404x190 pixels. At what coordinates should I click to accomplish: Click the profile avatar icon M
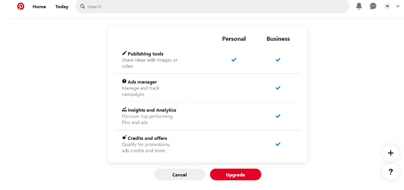coord(387,6)
